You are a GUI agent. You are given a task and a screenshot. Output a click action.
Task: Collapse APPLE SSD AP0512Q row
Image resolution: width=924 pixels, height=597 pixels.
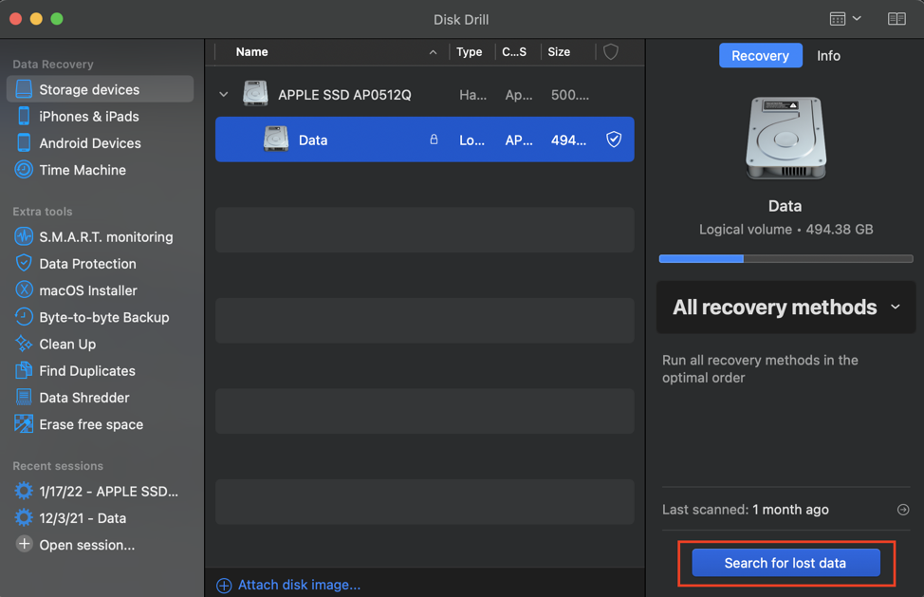coord(223,94)
